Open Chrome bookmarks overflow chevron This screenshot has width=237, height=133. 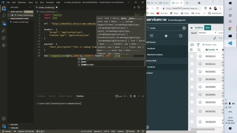click(x=204, y=13)
